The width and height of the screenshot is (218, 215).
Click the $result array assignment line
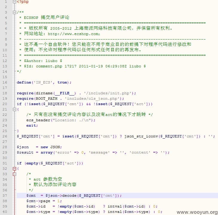click(x=93, y=152)
